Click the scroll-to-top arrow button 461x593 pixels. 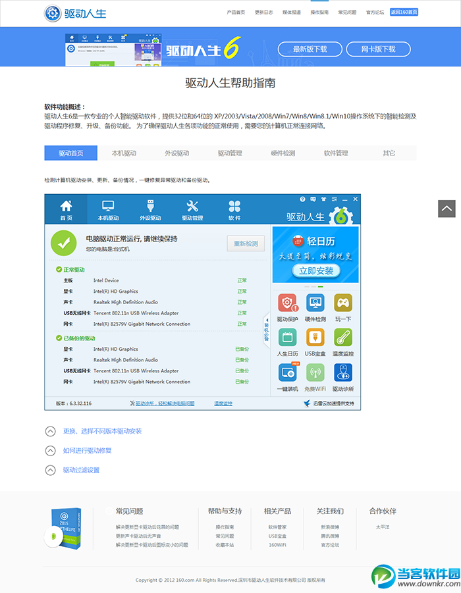coord(447,209)
